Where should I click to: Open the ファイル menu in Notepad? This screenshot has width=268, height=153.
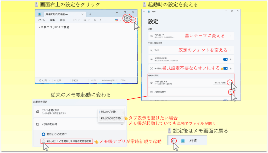point(41,20)
